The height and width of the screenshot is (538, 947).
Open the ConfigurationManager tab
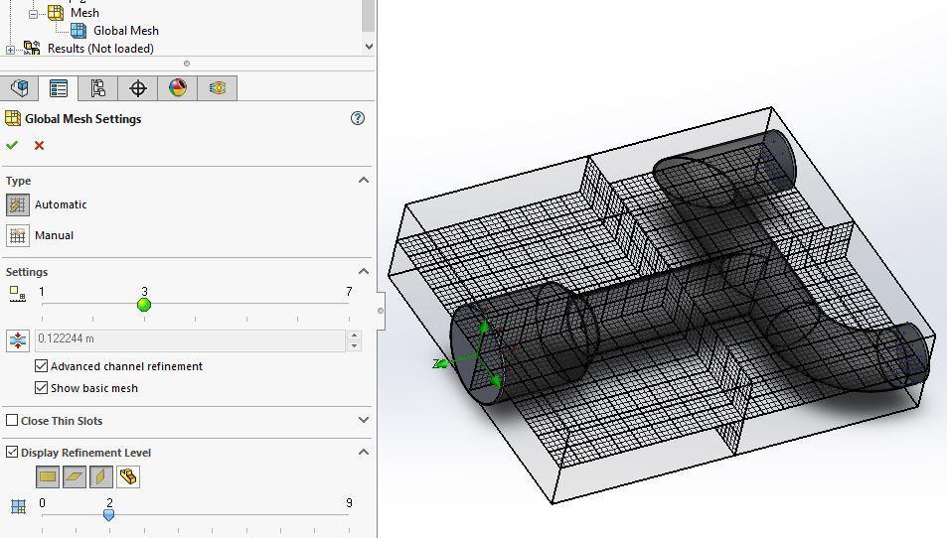click(x=97, y=88)
